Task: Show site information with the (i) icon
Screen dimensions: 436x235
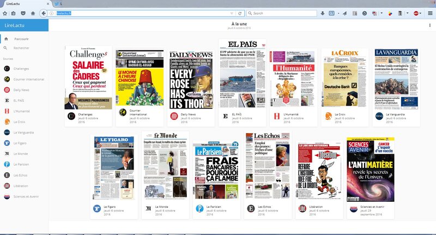Action: click(x=51, y=13)
